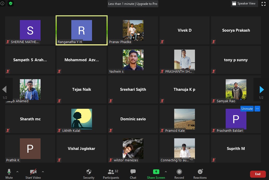Open the Participants panel
Screen dimensions: 269x180
point(111,172)
